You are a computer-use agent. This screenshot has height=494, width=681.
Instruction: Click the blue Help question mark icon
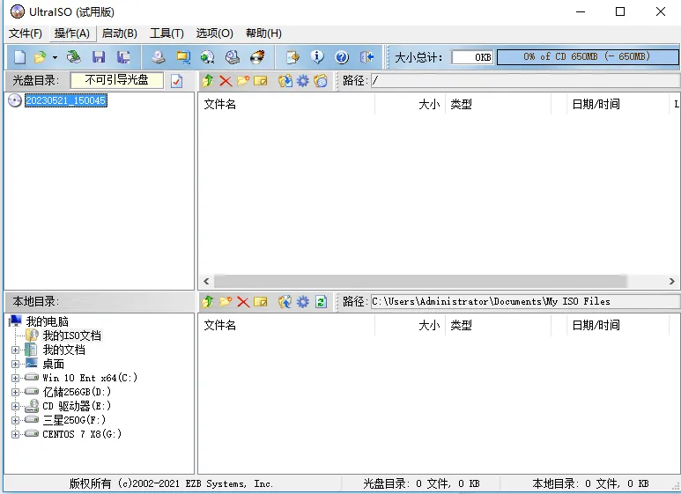pyautogui.click(x=342, y=57)
